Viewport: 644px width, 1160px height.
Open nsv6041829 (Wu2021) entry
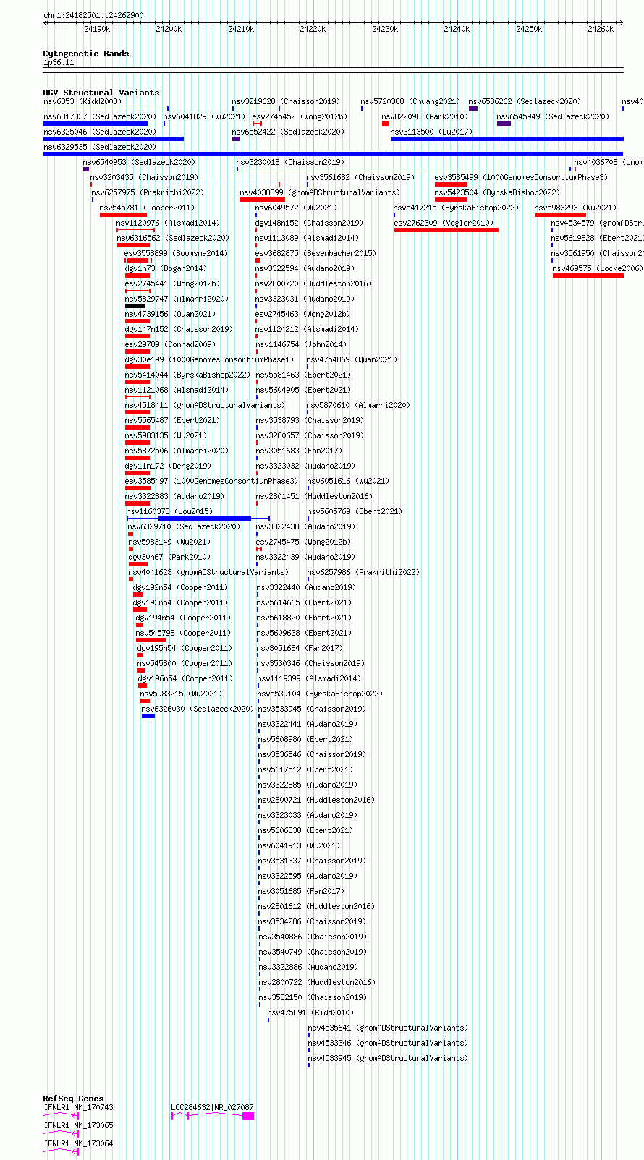point(204,117)
